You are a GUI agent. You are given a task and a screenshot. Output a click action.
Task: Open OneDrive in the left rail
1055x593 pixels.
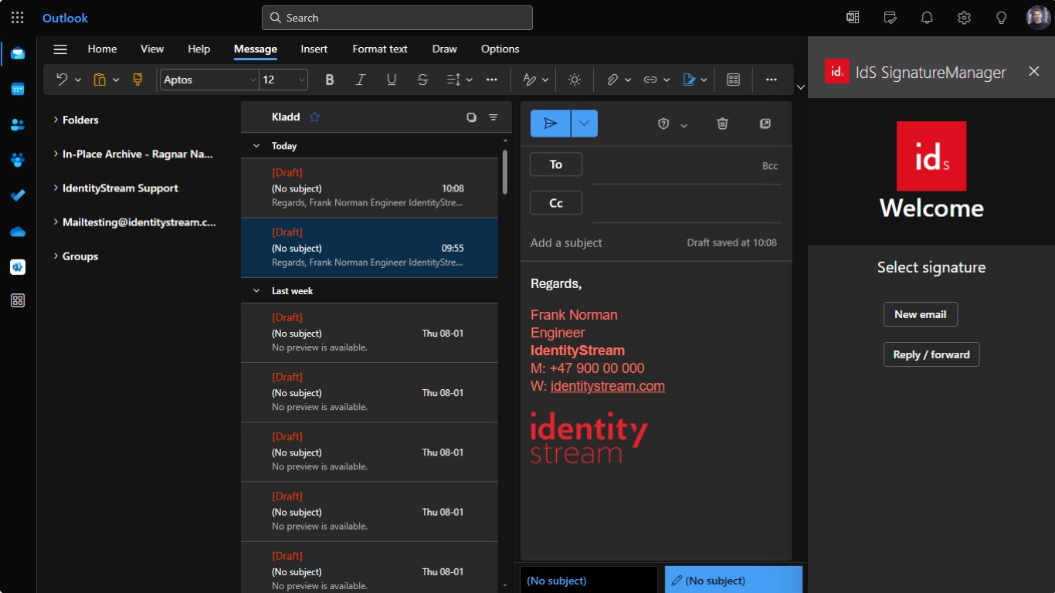click(x=18, y=231)
